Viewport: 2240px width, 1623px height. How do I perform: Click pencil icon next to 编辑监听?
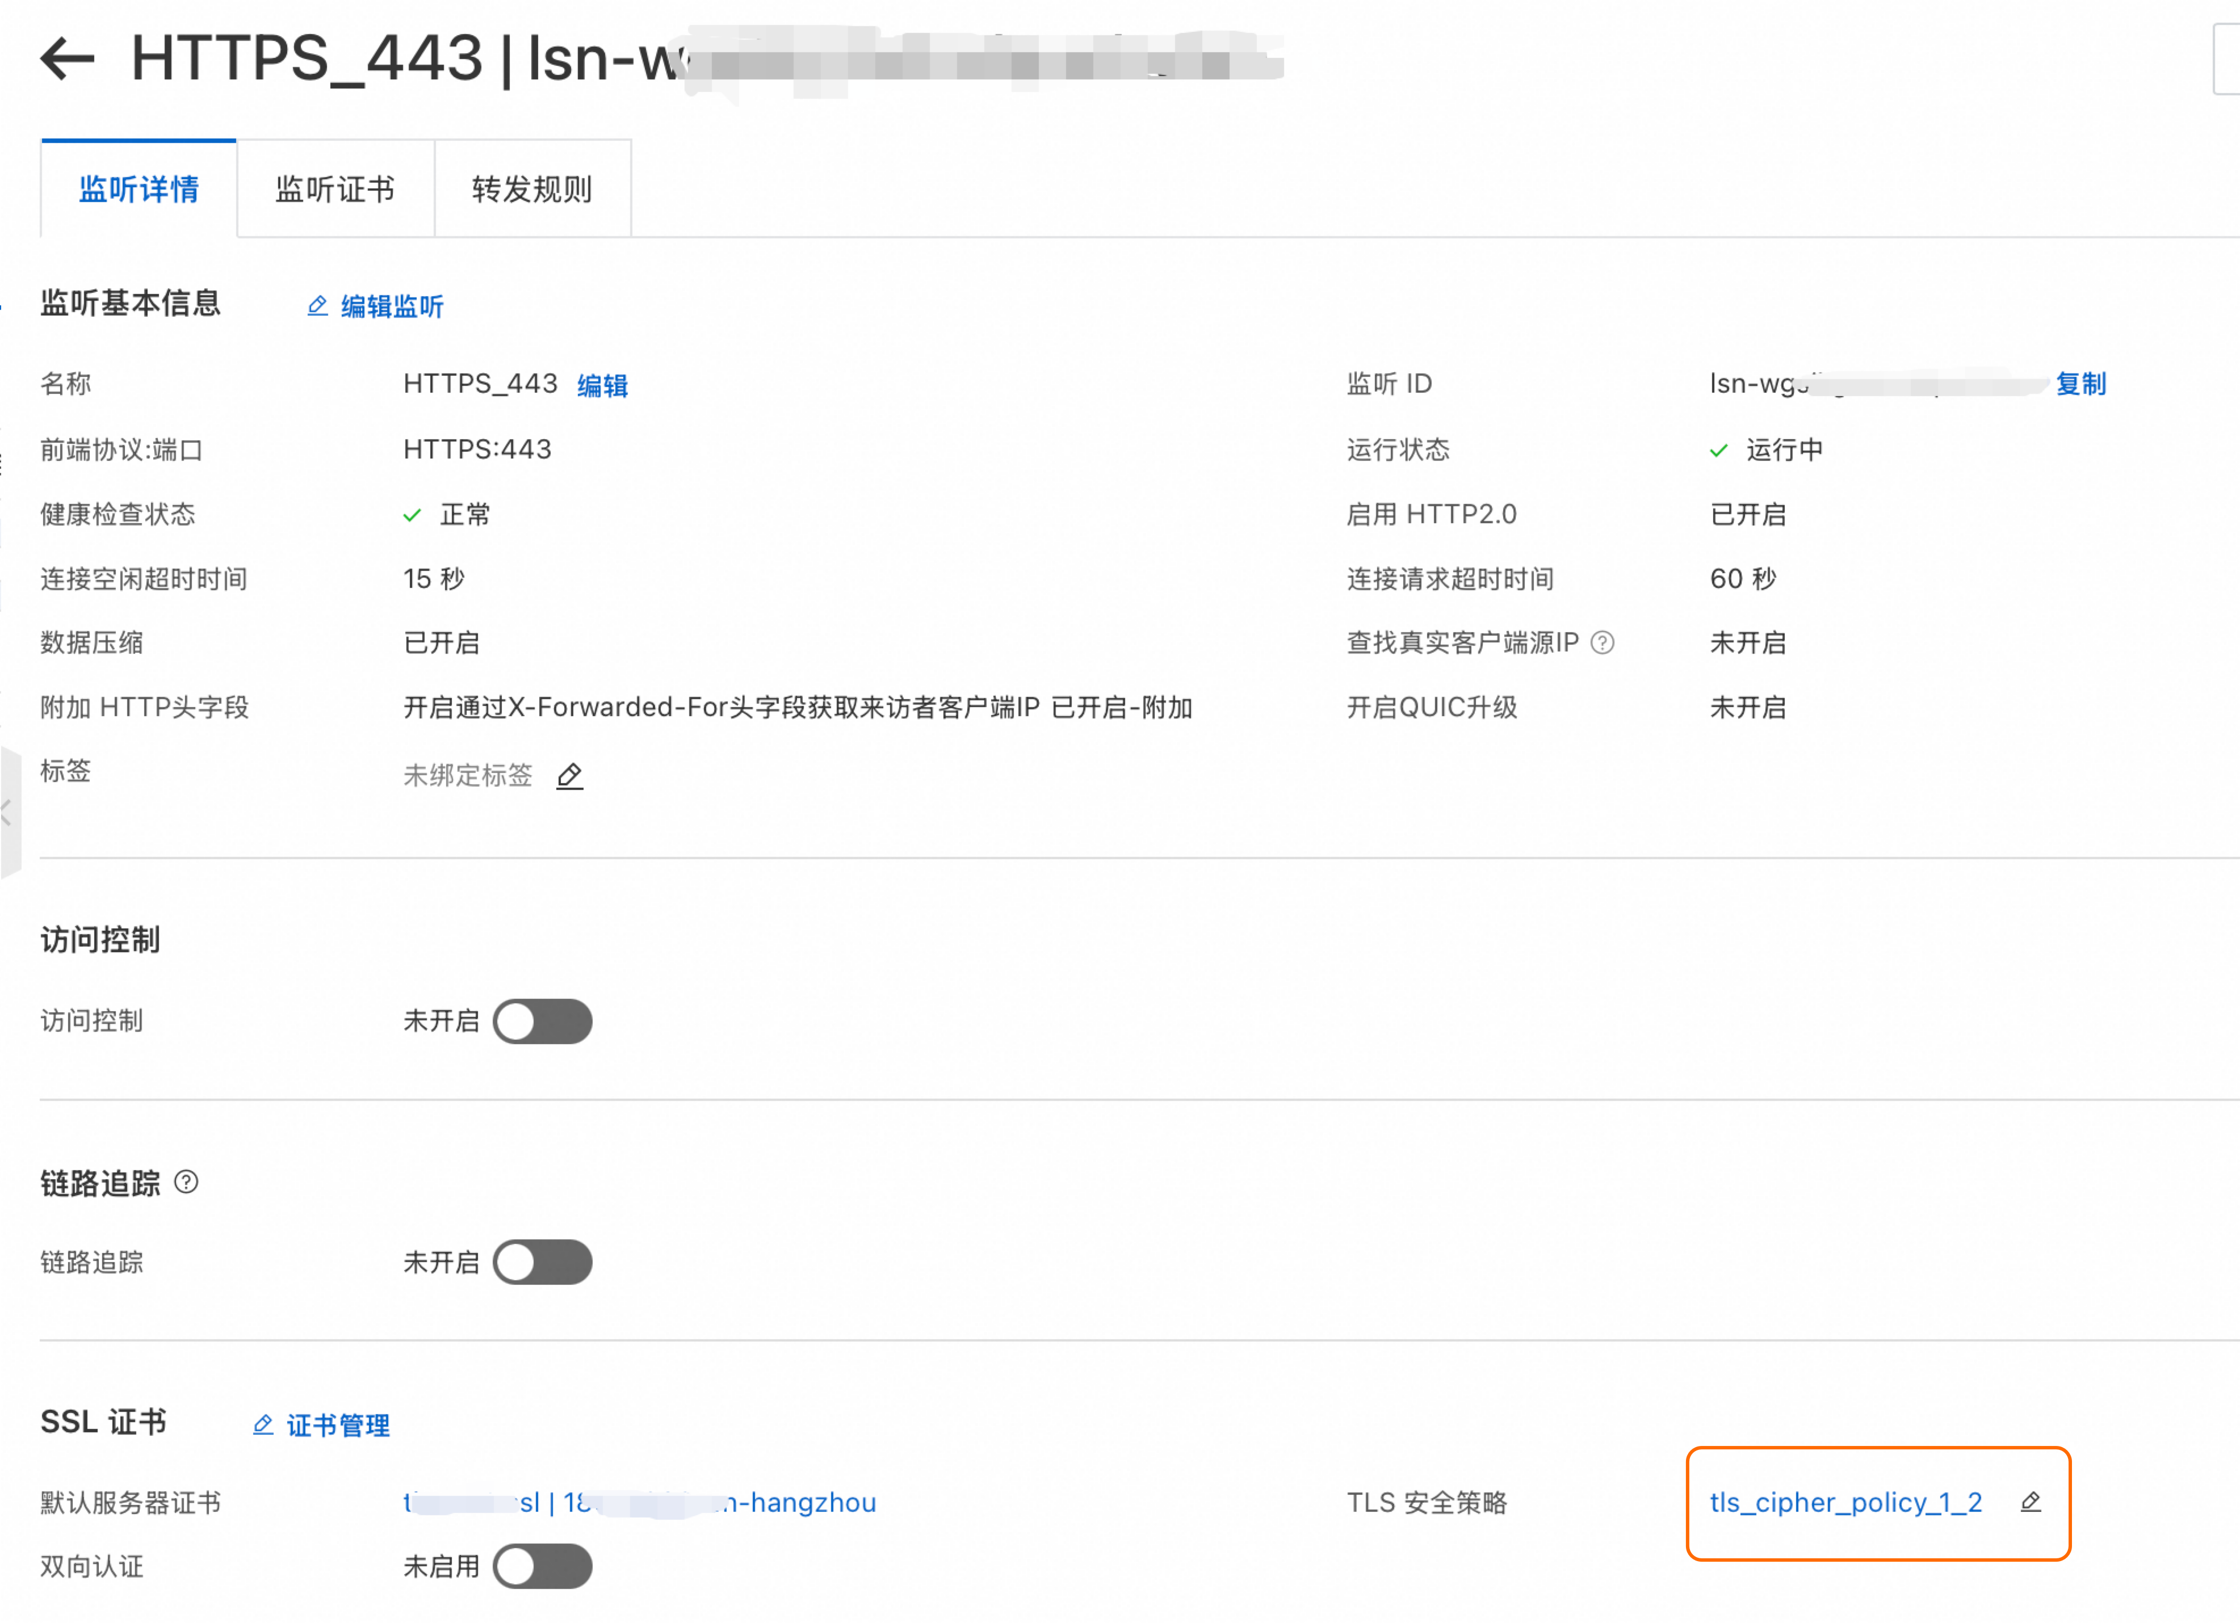pyautogui.click(x=317, y=306)
